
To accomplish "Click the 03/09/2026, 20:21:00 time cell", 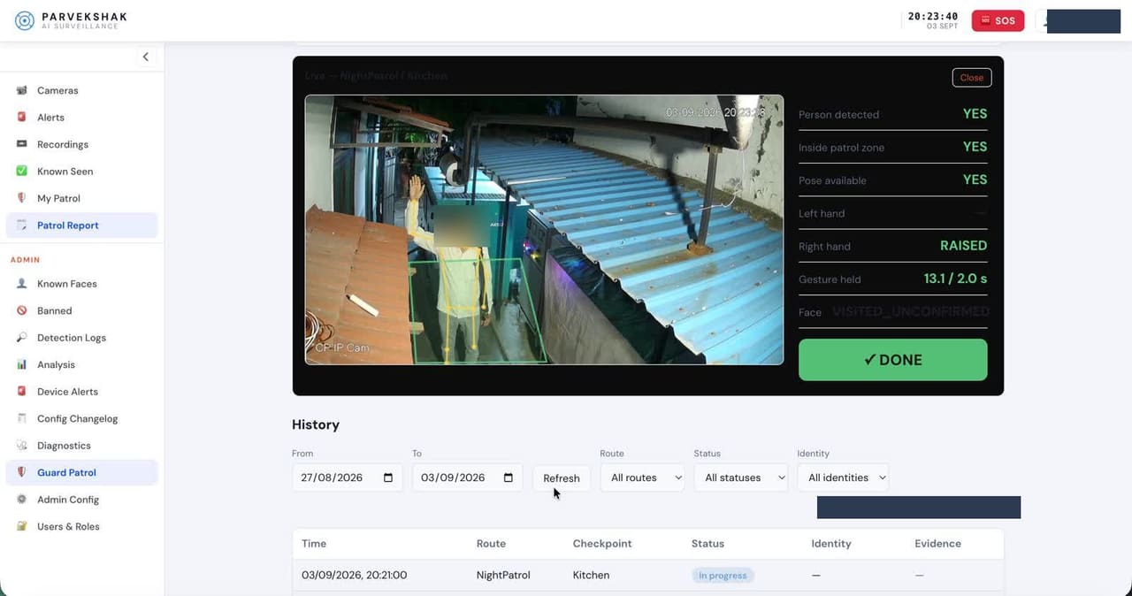I will (354, 576).
